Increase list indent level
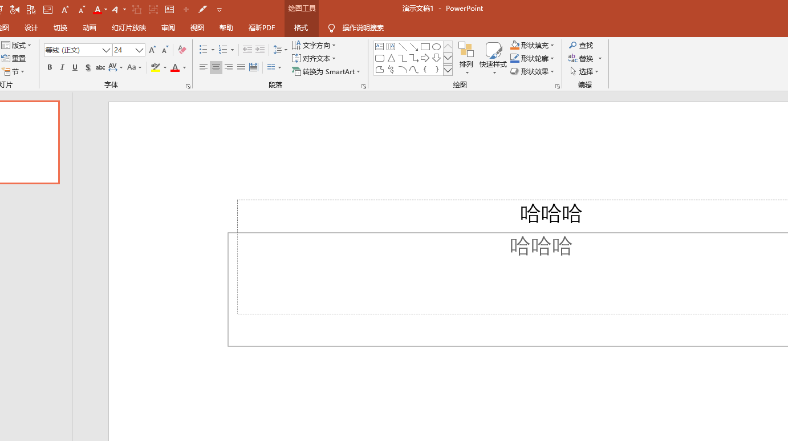This screenshot has height=441, width=788. coord(260,50)
